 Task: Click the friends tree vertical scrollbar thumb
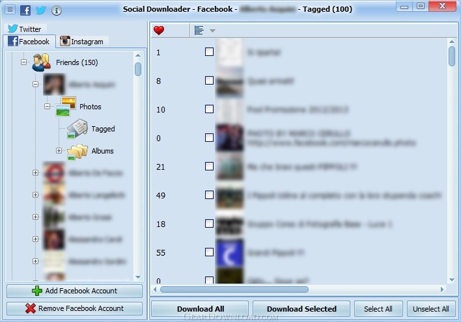[138, 70]
